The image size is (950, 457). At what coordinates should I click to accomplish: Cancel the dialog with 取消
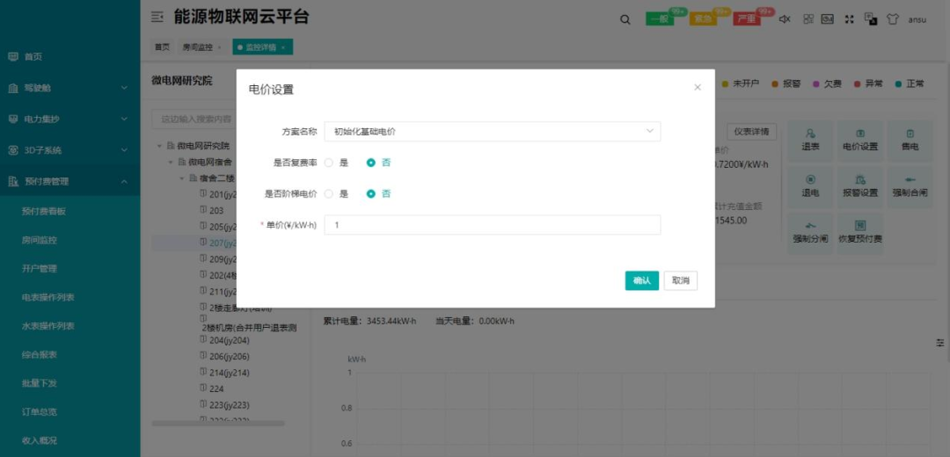[x=680, y=280]
